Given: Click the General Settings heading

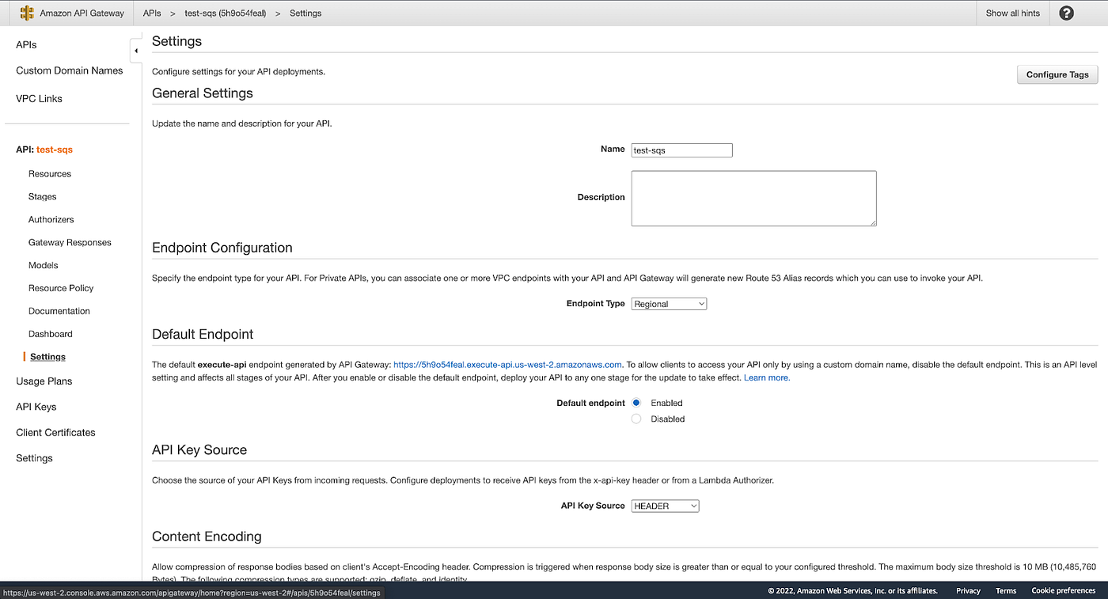Looking at the screenshot, I should coord(203,93).
